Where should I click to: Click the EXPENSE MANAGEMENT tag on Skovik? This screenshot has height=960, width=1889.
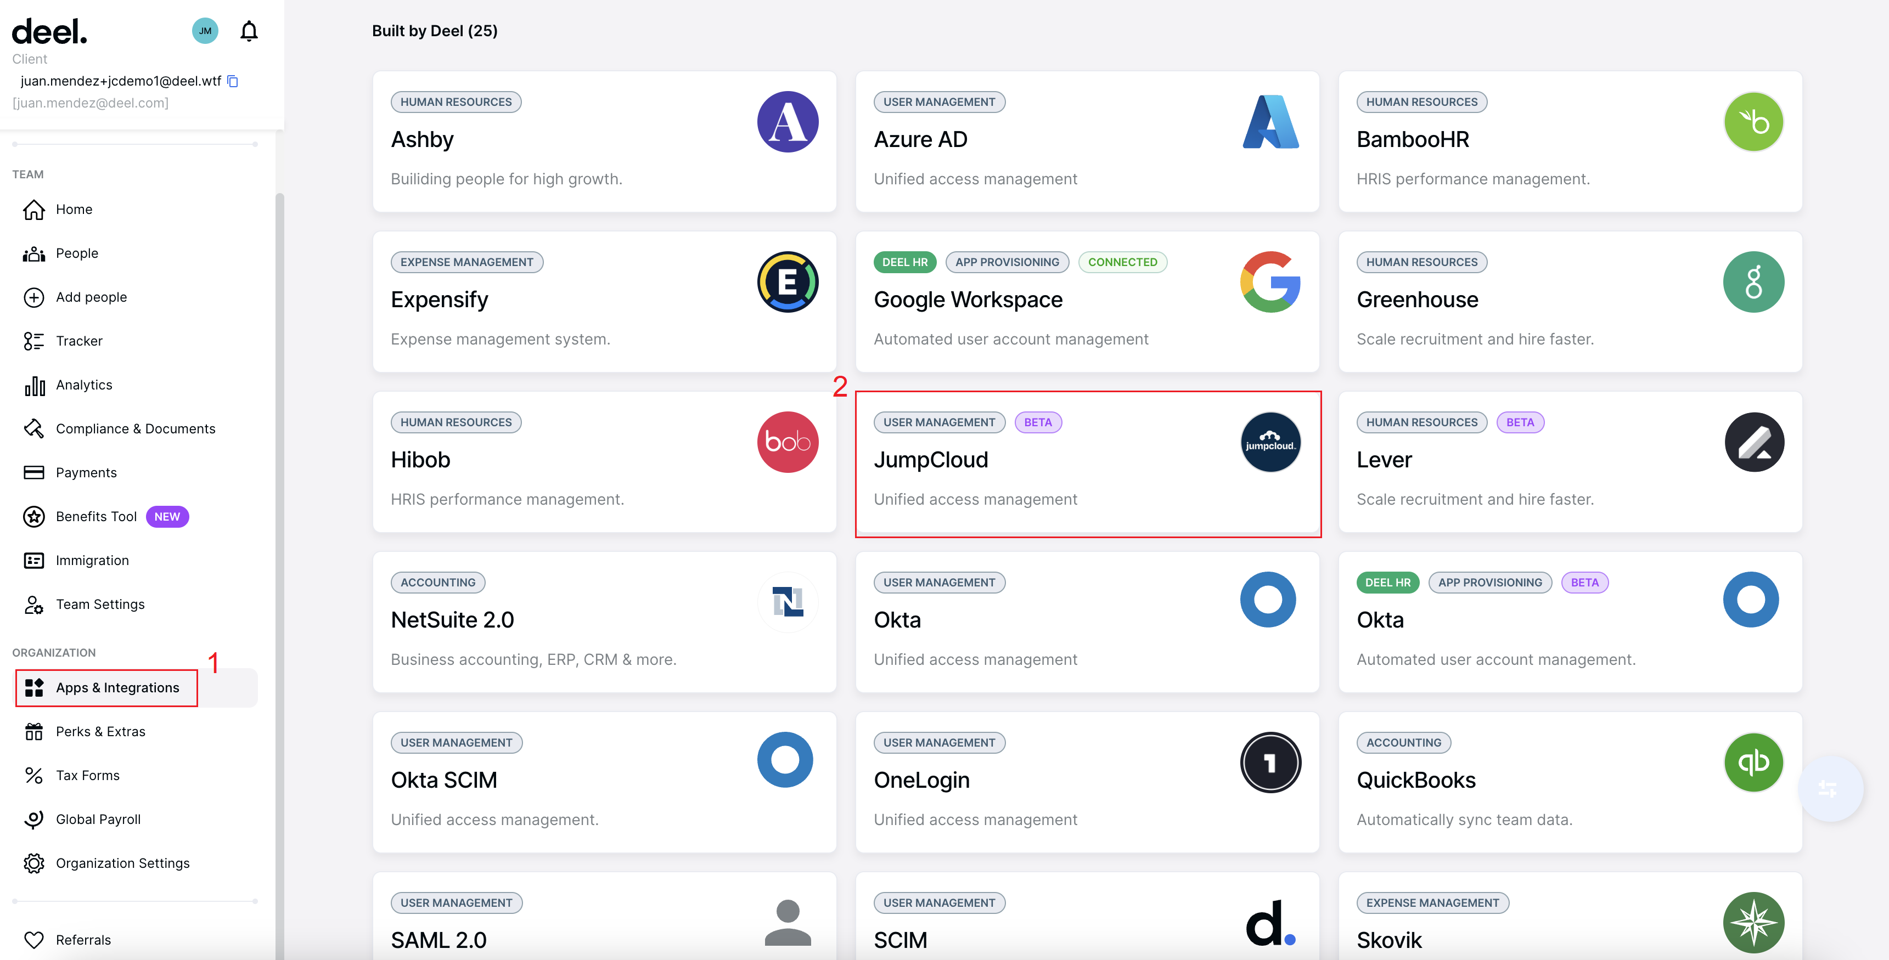[x=1432, y=903]
